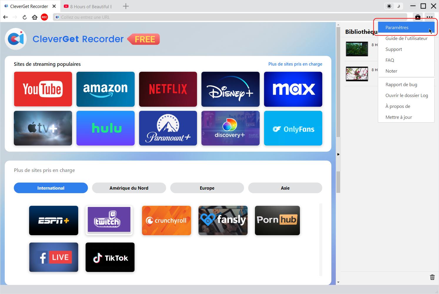Open Paramount+ streaming site tile
This screenshot has height=294, width=439.
(168, 128)
